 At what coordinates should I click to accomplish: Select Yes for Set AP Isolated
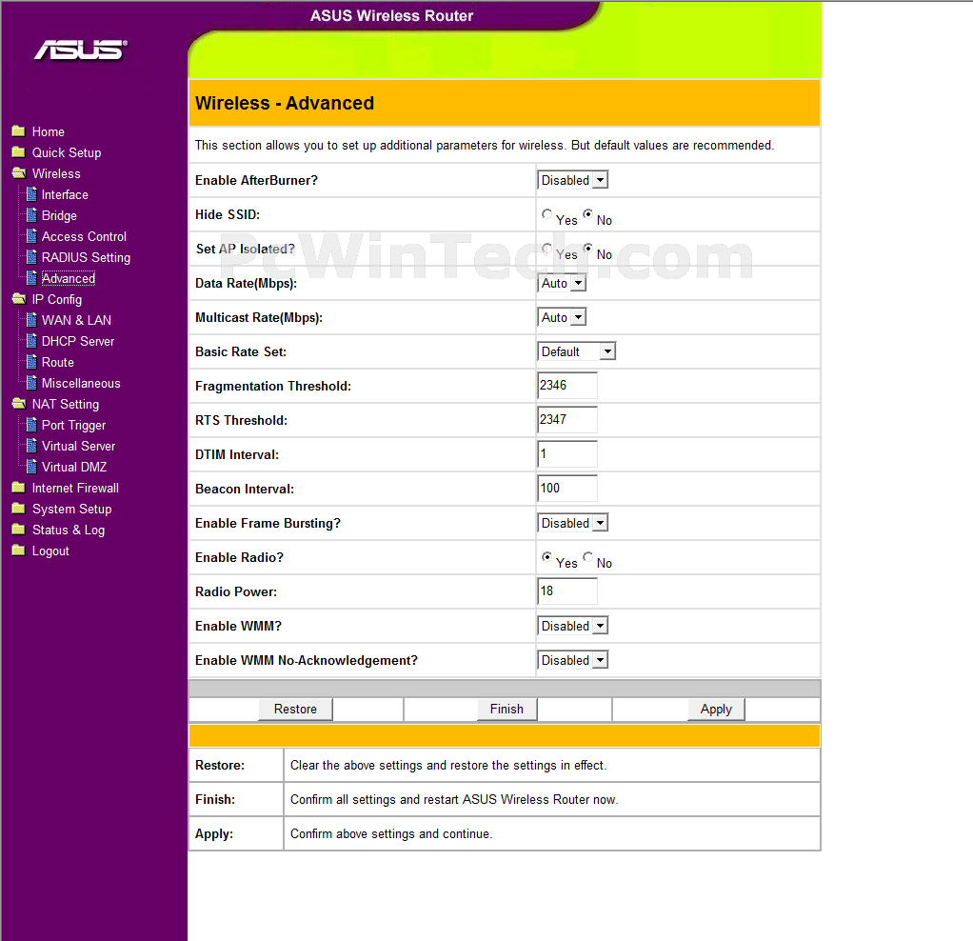click(x=546, y=249)
